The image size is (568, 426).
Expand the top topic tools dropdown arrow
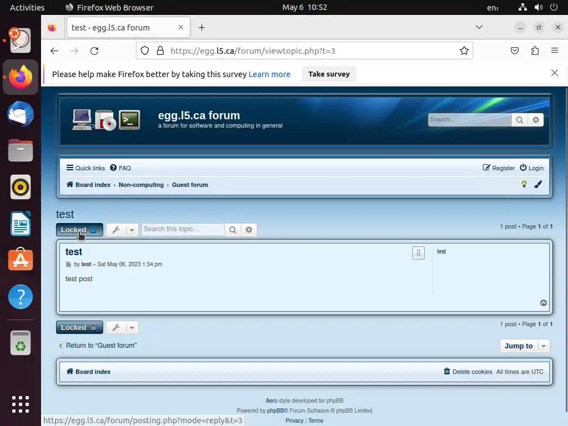click(132, 230)
